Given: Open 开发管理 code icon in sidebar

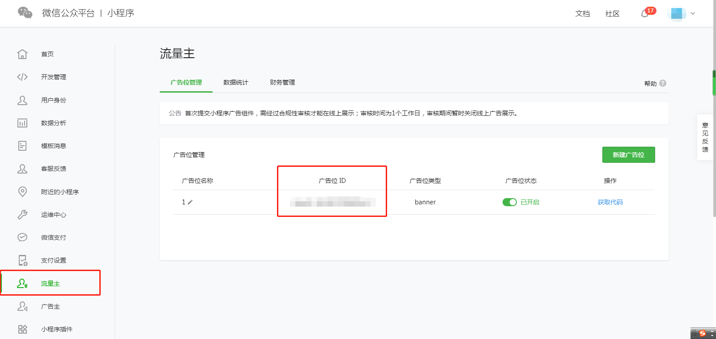Looking at the screenshot, I should 22,77.
